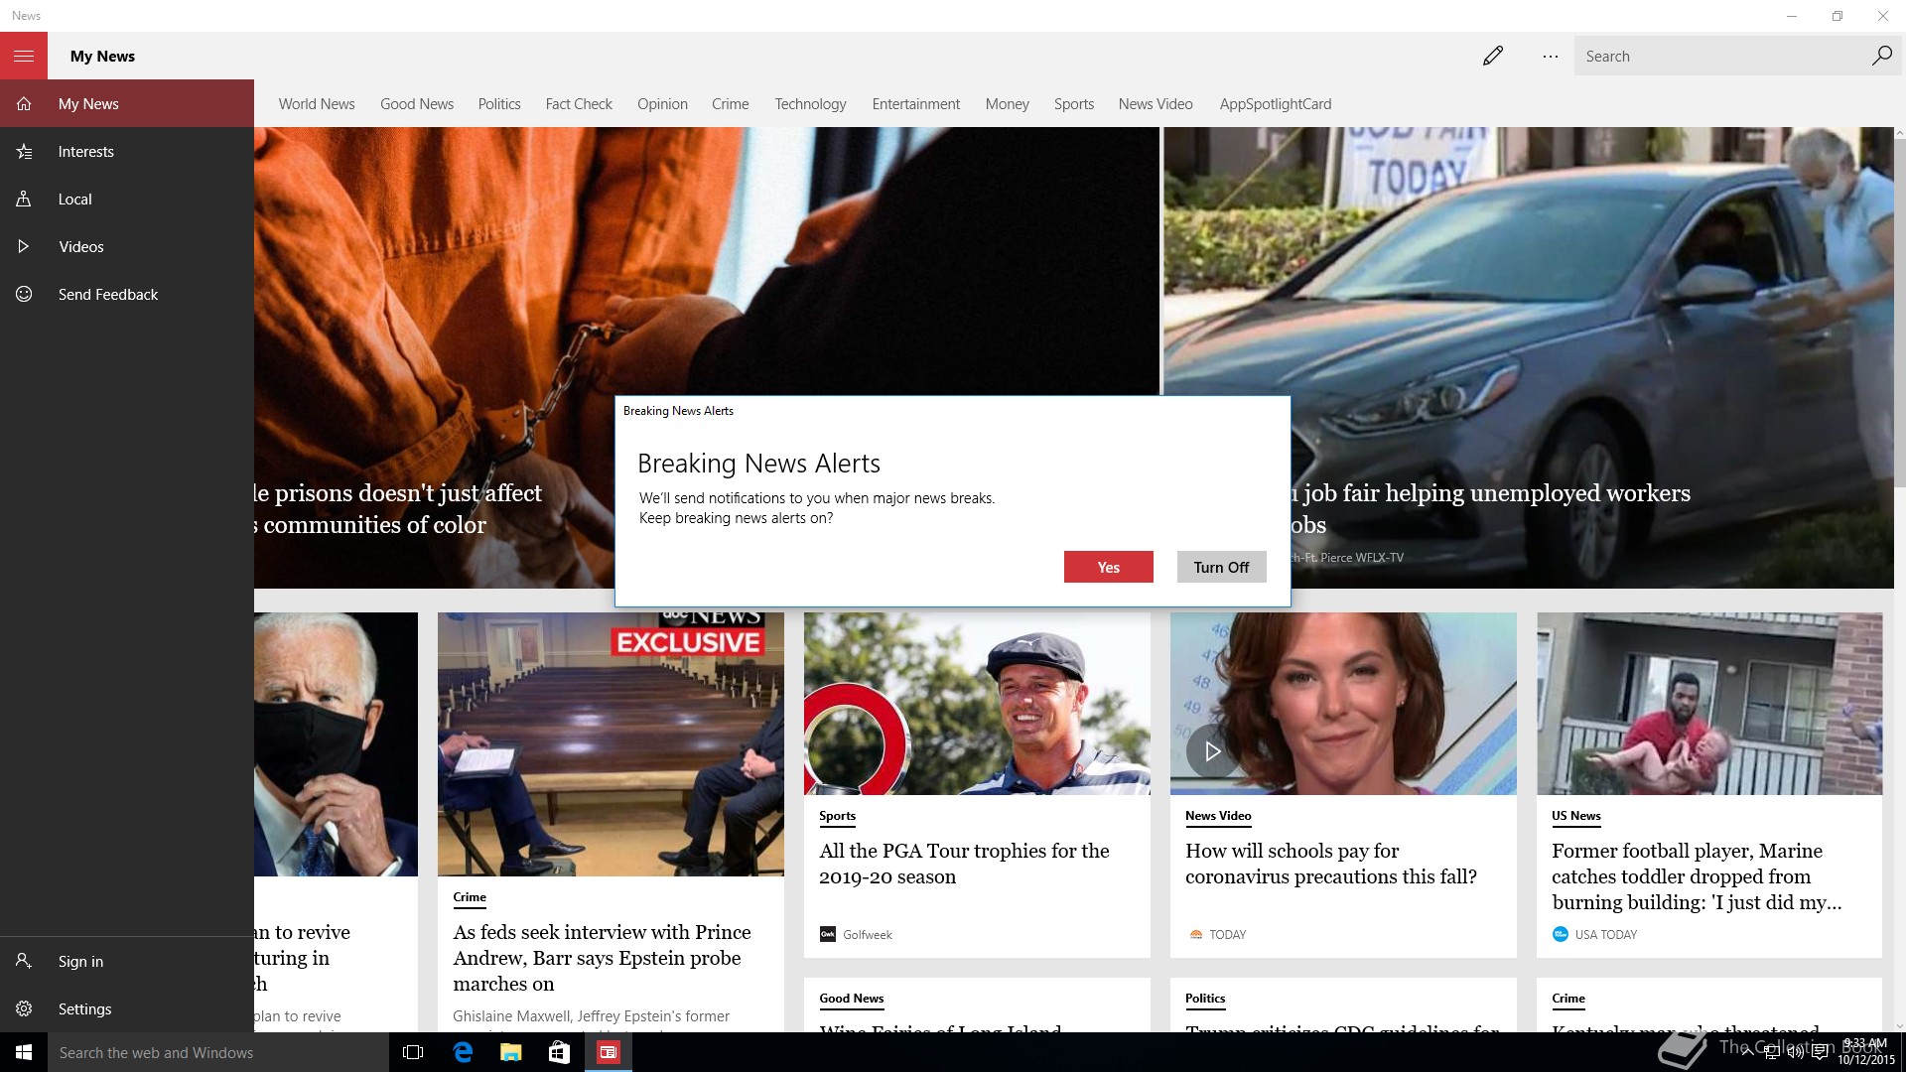Click the USA TODAY source icon

click(x=1561, y=934)
